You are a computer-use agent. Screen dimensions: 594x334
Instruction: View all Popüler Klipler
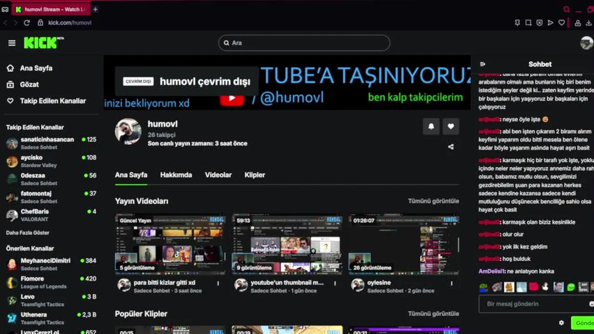[x=433, y=314]
